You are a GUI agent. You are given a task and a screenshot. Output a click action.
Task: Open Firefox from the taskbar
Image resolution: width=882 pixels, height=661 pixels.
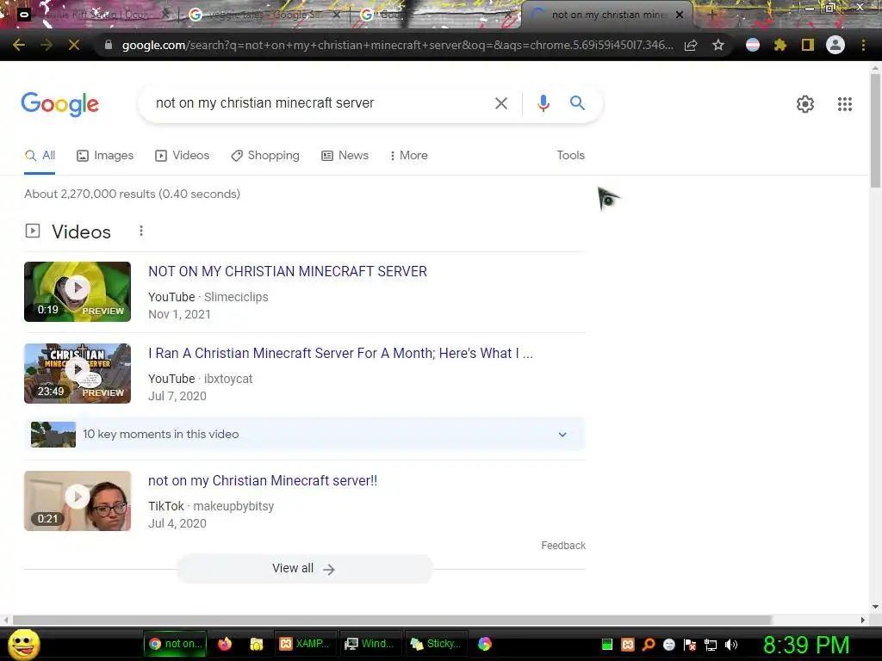225,644
